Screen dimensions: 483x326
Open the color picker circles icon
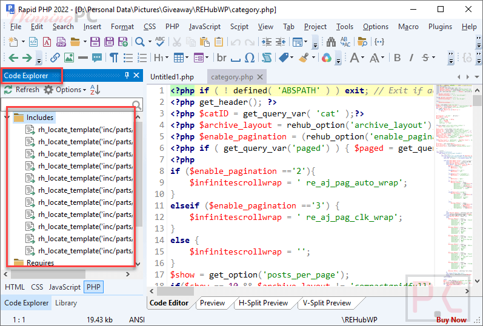click(327, 58)
